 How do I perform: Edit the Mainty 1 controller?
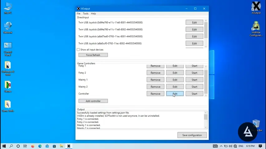click(x=175, y=80)
